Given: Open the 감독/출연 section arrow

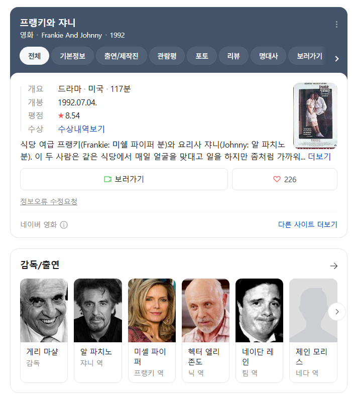Looking at the screenshot, I should tap(333, 266).
